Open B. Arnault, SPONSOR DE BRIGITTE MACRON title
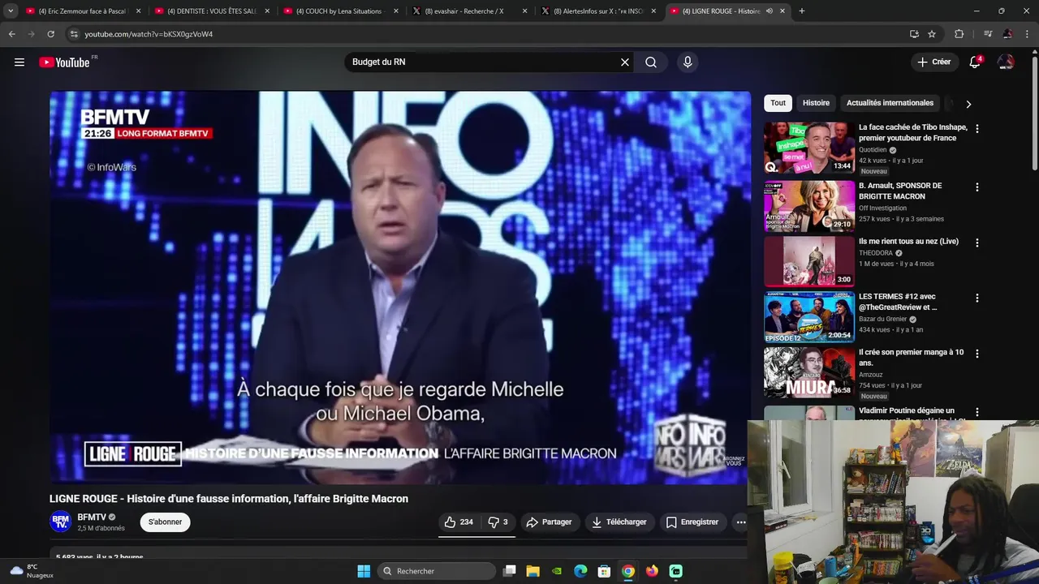 tap(900, 191)
